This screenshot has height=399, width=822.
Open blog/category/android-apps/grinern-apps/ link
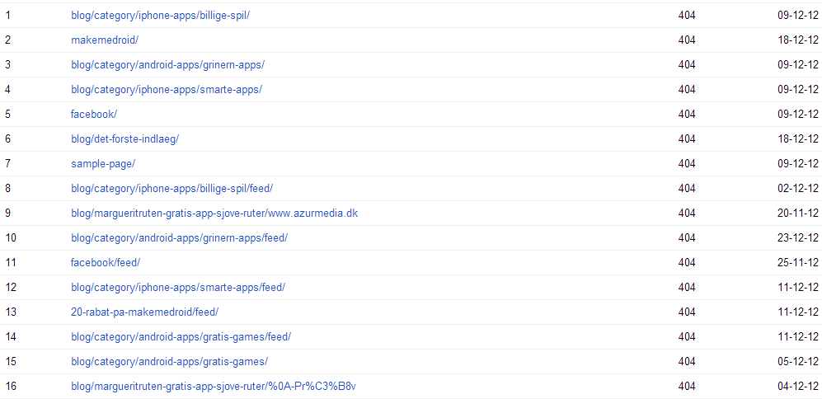coord(167,64)
